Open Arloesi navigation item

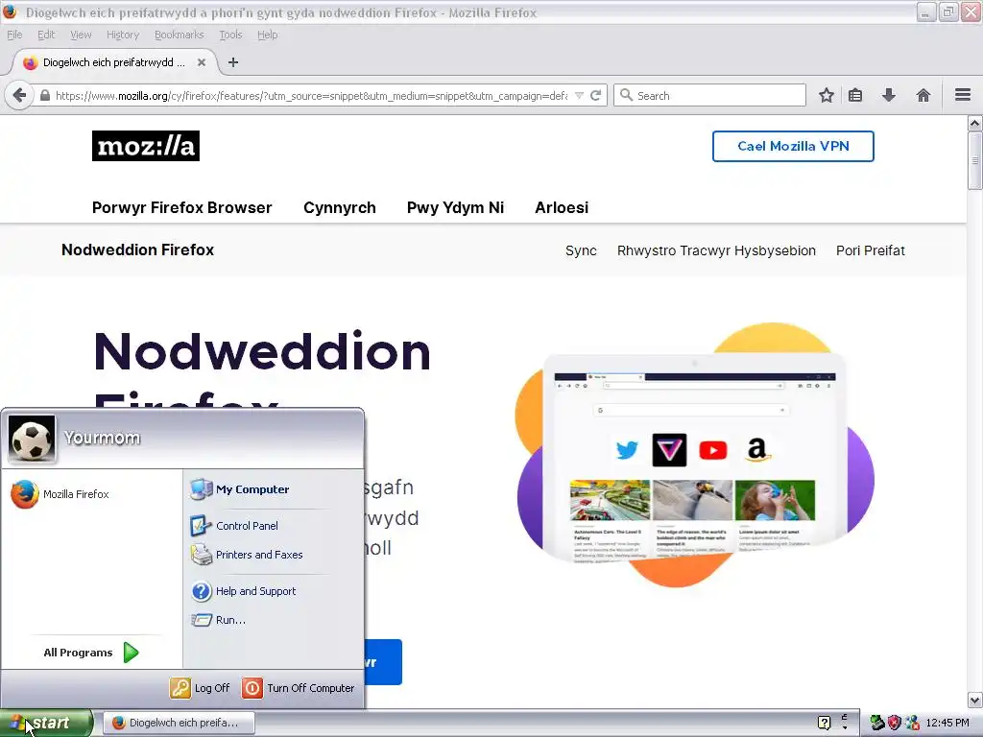(x=562, y=207)
